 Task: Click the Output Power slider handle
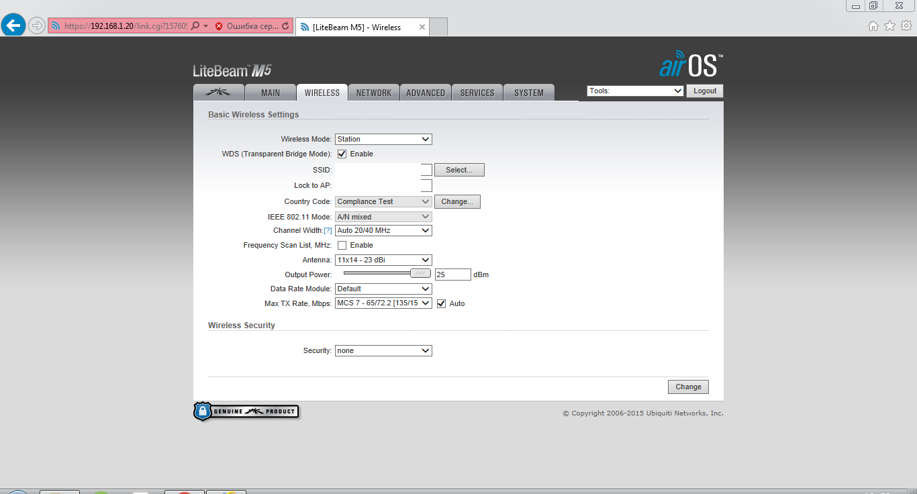(420, 273)
